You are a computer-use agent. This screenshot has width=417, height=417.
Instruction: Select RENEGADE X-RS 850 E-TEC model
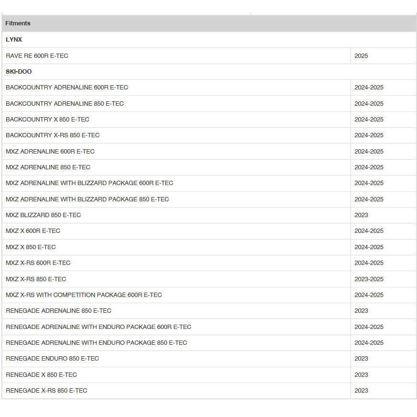click(x=46, y=390)
